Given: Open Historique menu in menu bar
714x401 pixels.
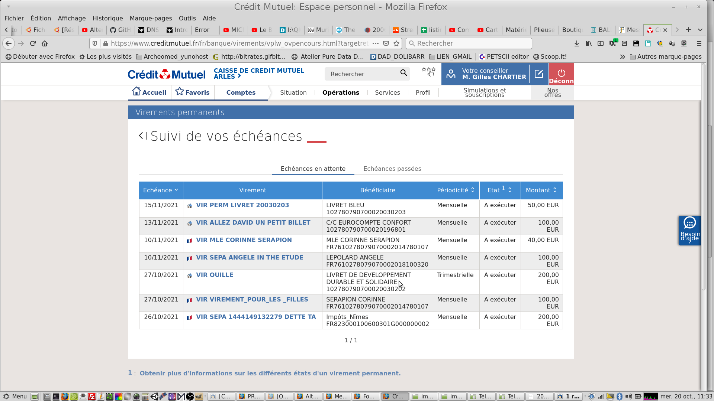Looking at the screenshot, I should pyautogui.click(x=107, y=18).
